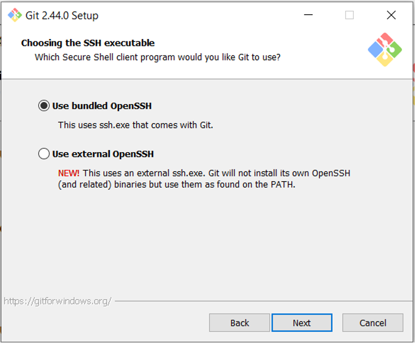Image resolution: width=415 pixels, height=343 pixels.
Task: Go back to the previous setup page
Action: (239, 323)
